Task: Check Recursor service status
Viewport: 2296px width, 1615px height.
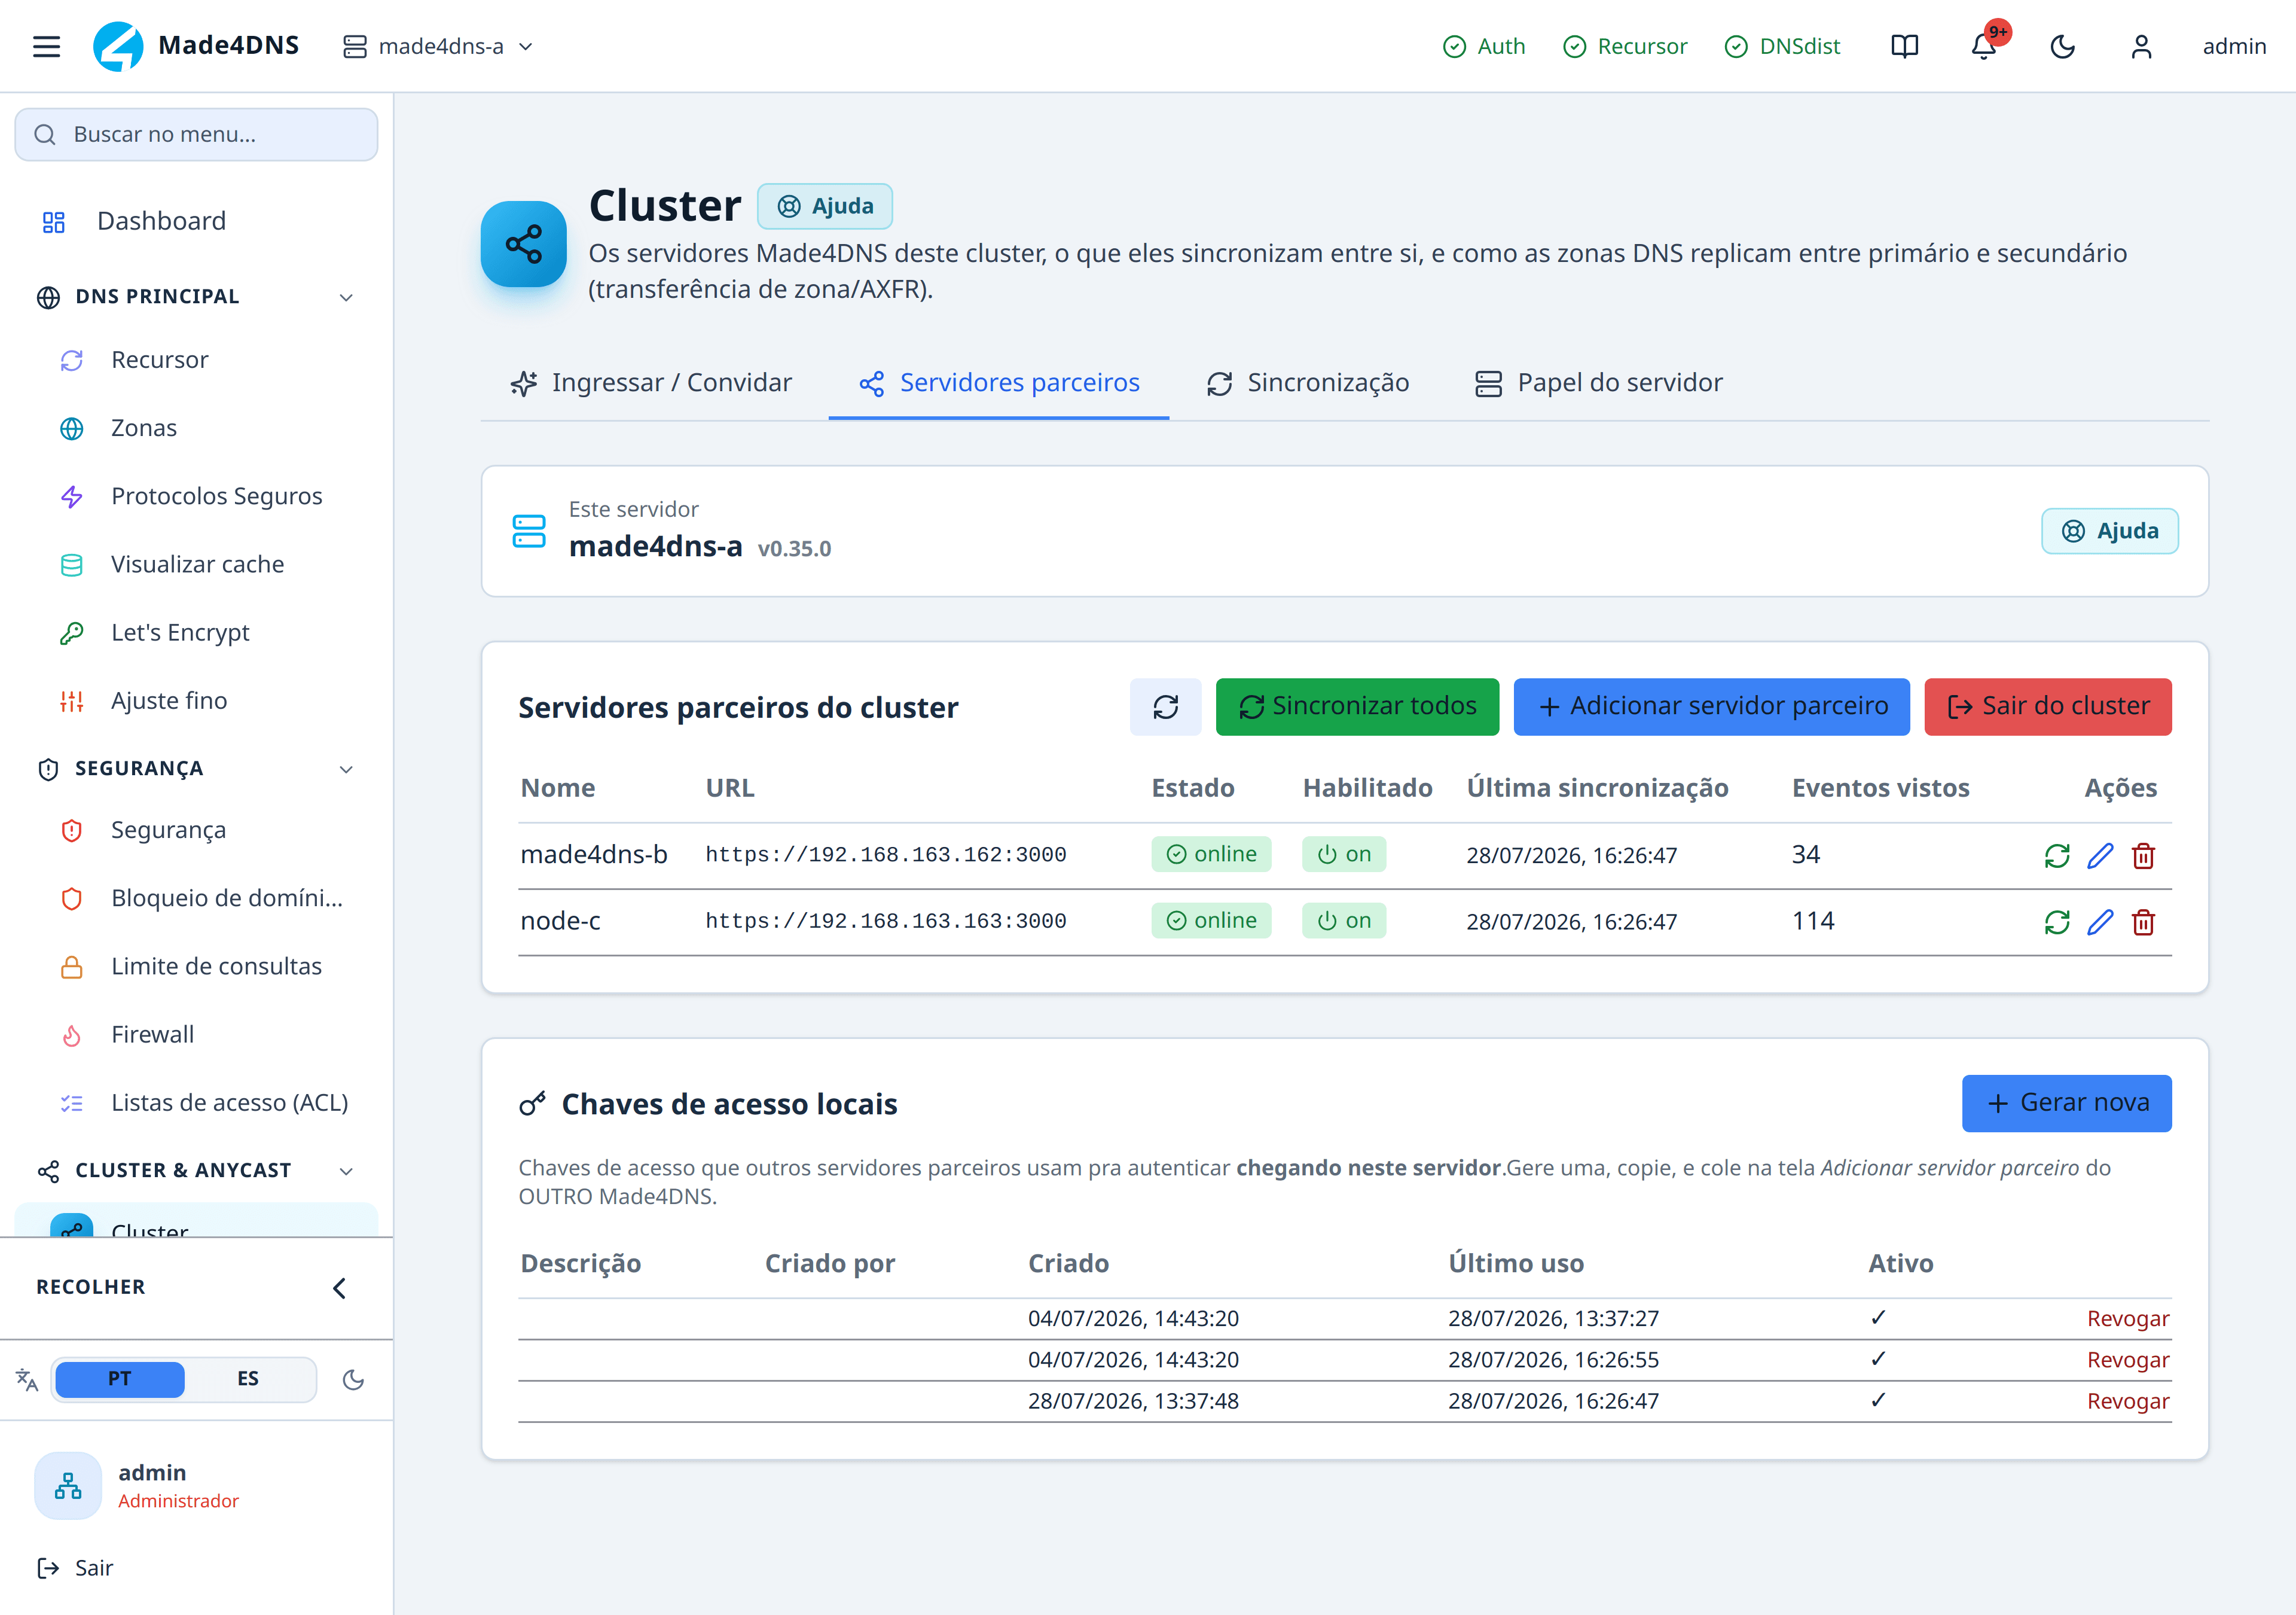Action: pyautogui.click(x=1625, y=46)
